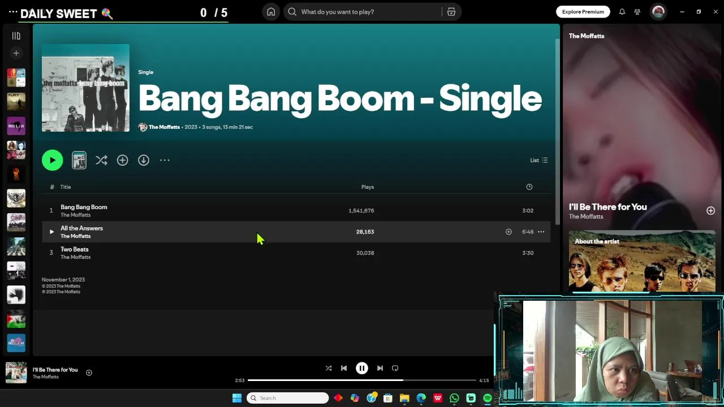724x407 pixels.
Task: Sort by Plays column header
Action: (x=368, y=187)
